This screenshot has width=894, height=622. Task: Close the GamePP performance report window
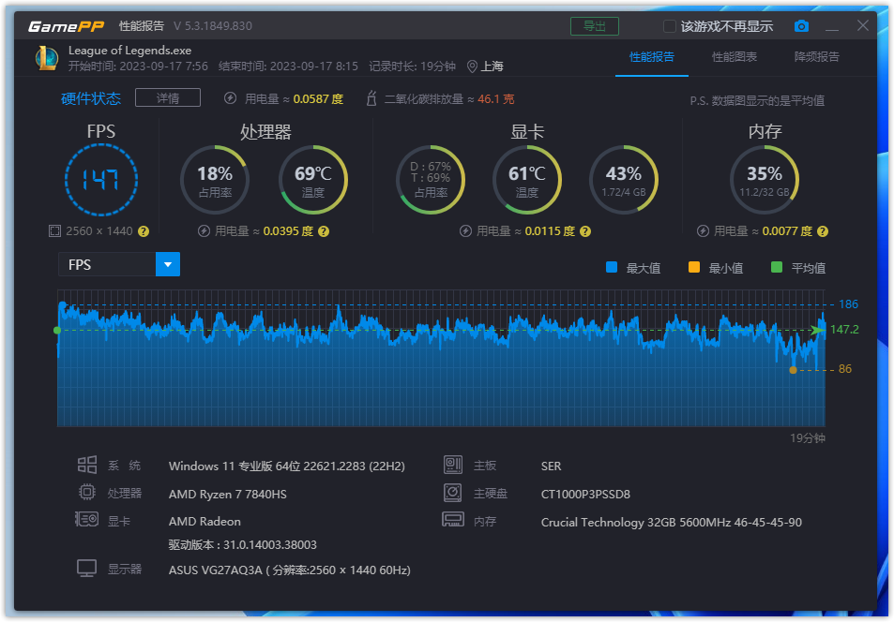(863, 25)
